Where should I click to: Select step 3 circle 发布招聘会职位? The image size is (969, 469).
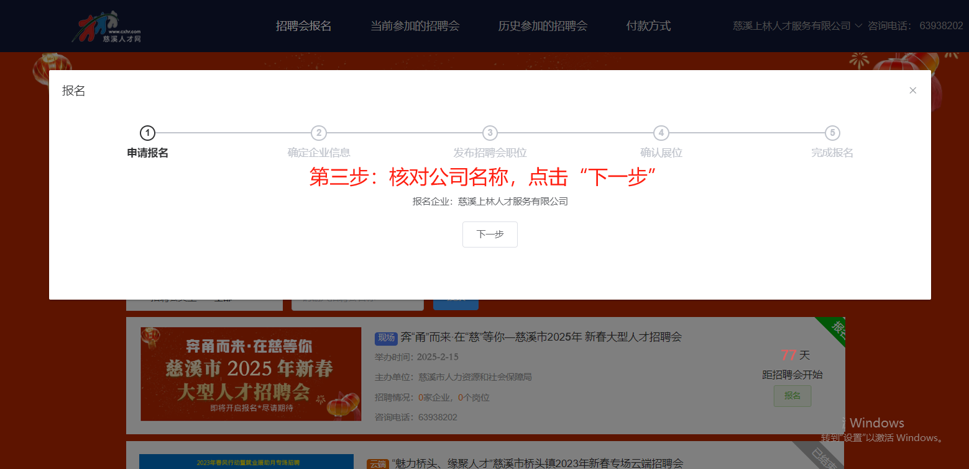(490, 133)
